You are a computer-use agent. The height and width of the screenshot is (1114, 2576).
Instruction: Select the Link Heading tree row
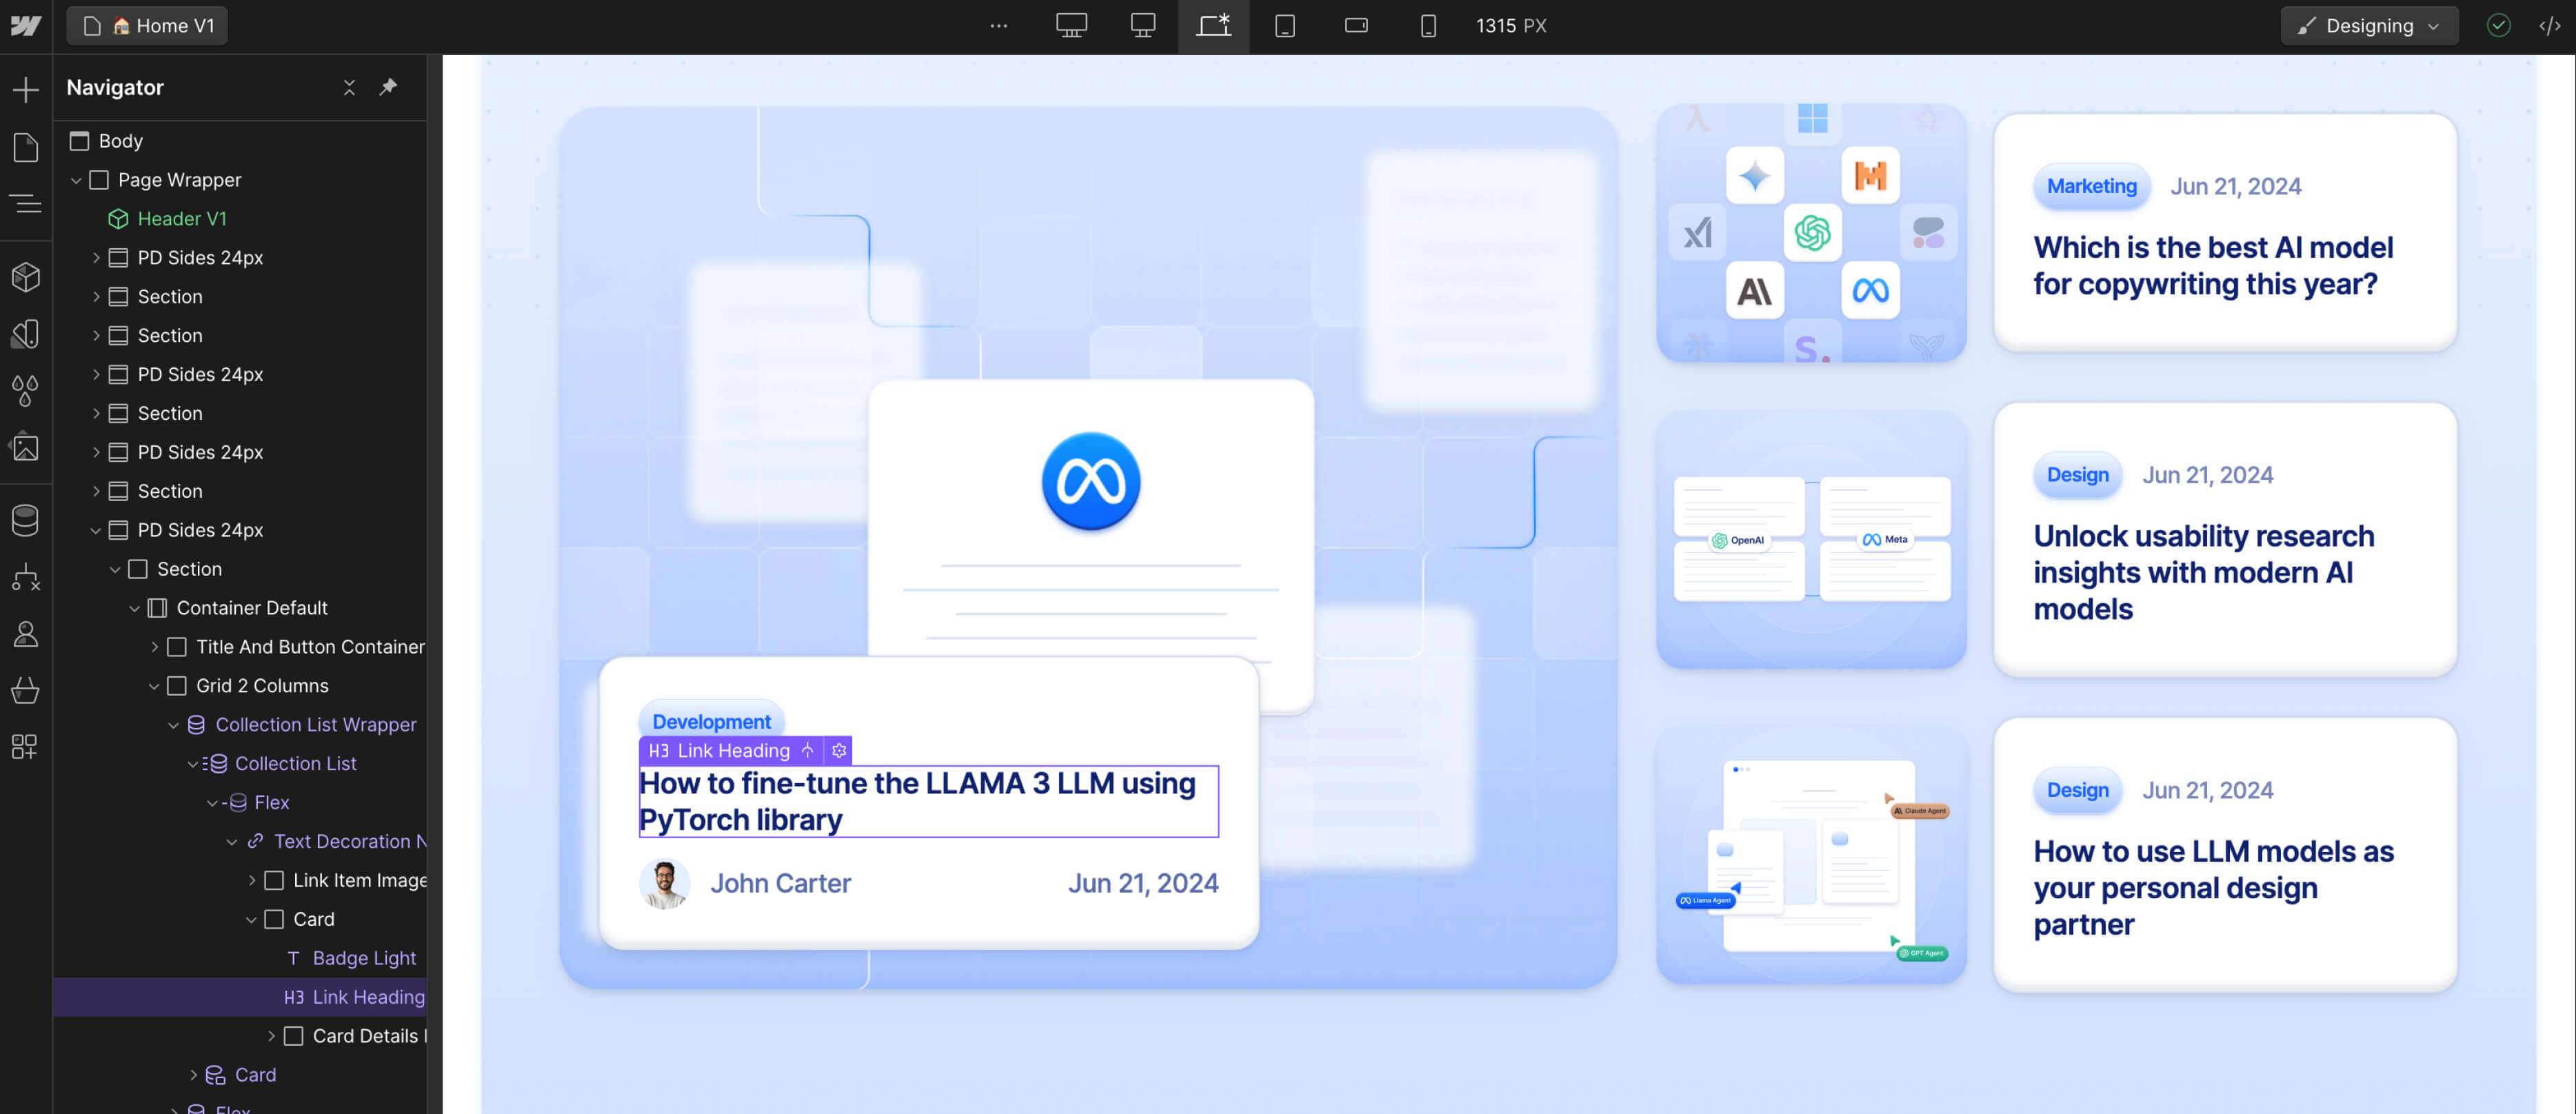coord(240,998)
